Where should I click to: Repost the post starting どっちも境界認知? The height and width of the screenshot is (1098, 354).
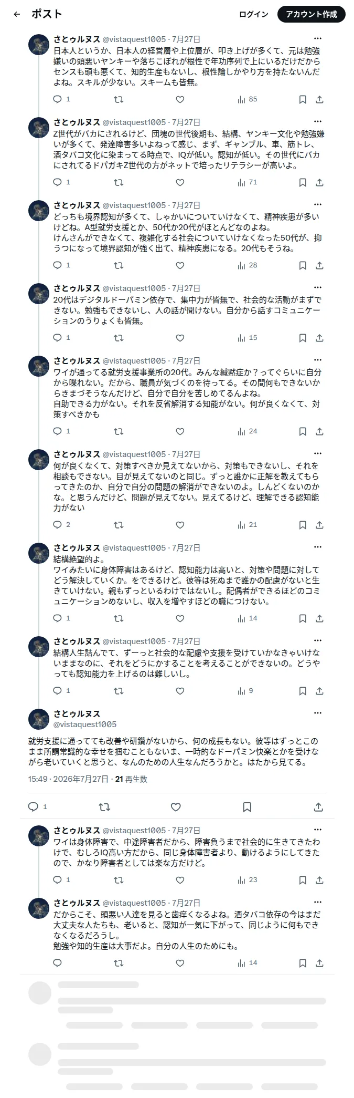[119, 265]
